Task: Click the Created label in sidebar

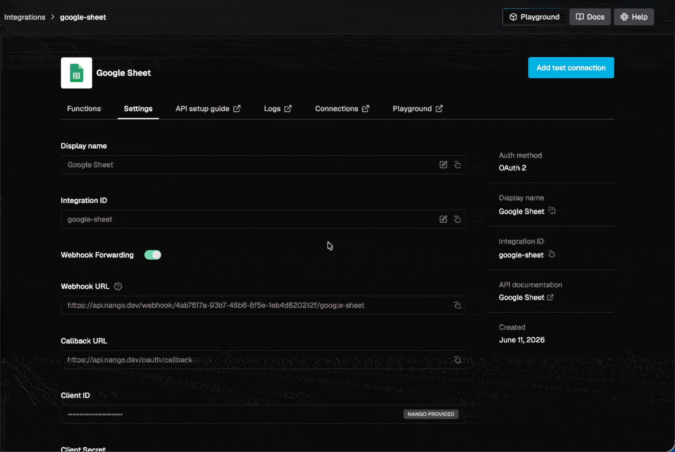Action: pyautogui.click(x=512, y=327)
